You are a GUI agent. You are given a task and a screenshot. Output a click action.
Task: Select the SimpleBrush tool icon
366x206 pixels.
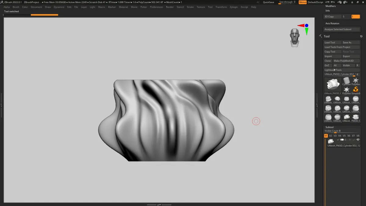356,90
